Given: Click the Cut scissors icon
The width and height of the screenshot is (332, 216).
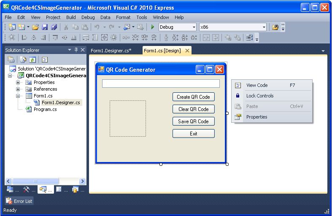Looking at the screenshot, I should point(66,27).
